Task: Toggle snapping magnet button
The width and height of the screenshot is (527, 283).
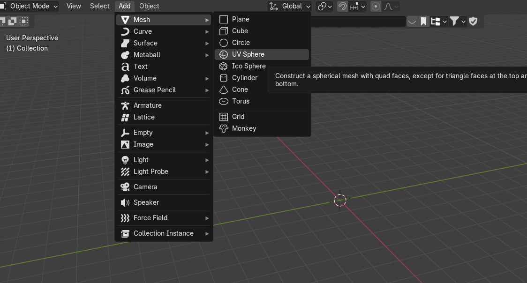Action: (343, 6)
